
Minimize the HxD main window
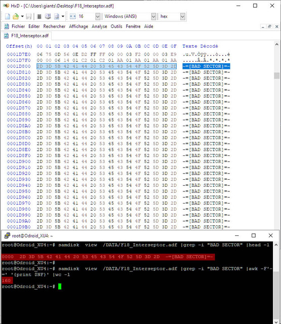coord(238,6)
